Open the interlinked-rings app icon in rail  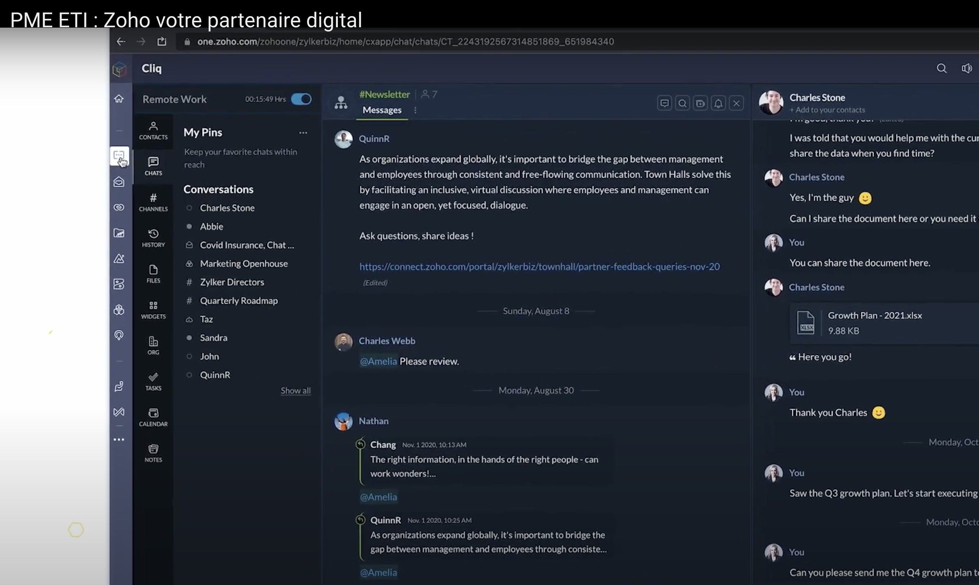119,207
